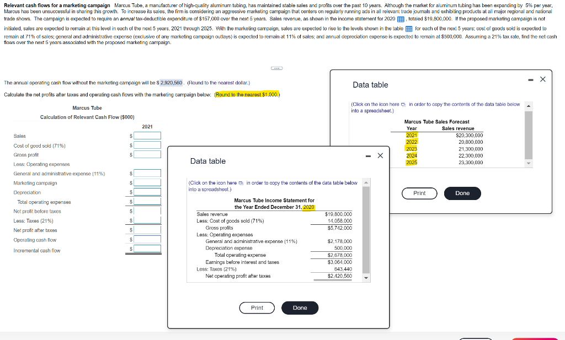Click Done in the sales forecast dialog
The width and height of the screenshot is (565, 340).
(462, 193)
